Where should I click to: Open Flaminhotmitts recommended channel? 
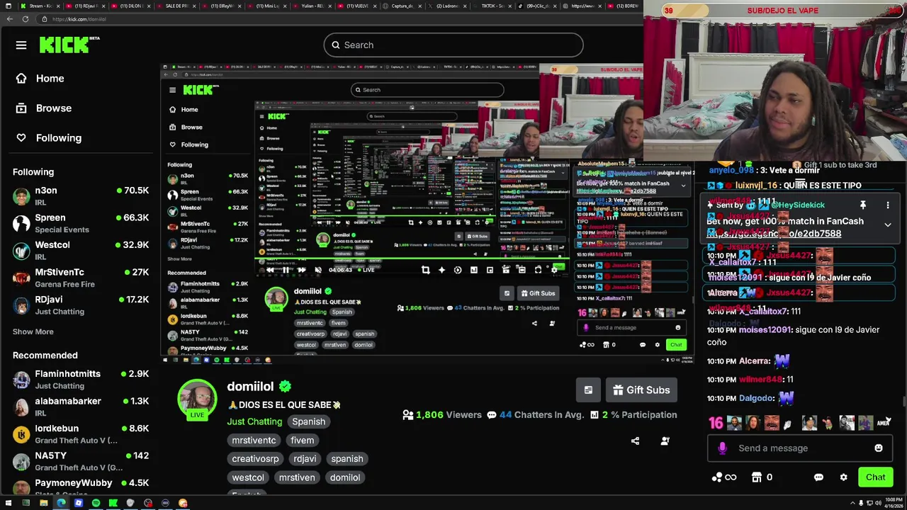click(x=80, y=379)
